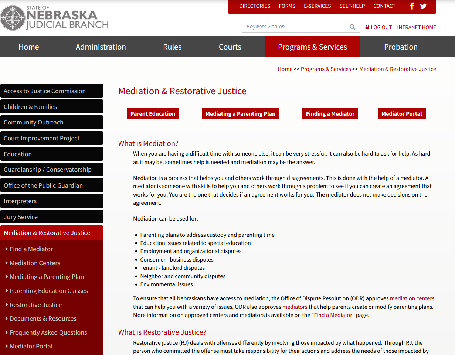Open the Administration main tab
455x355 pixels.
pos(101,47)
